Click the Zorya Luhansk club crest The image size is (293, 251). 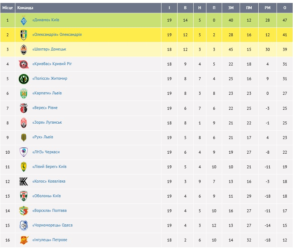click(24, 123)
